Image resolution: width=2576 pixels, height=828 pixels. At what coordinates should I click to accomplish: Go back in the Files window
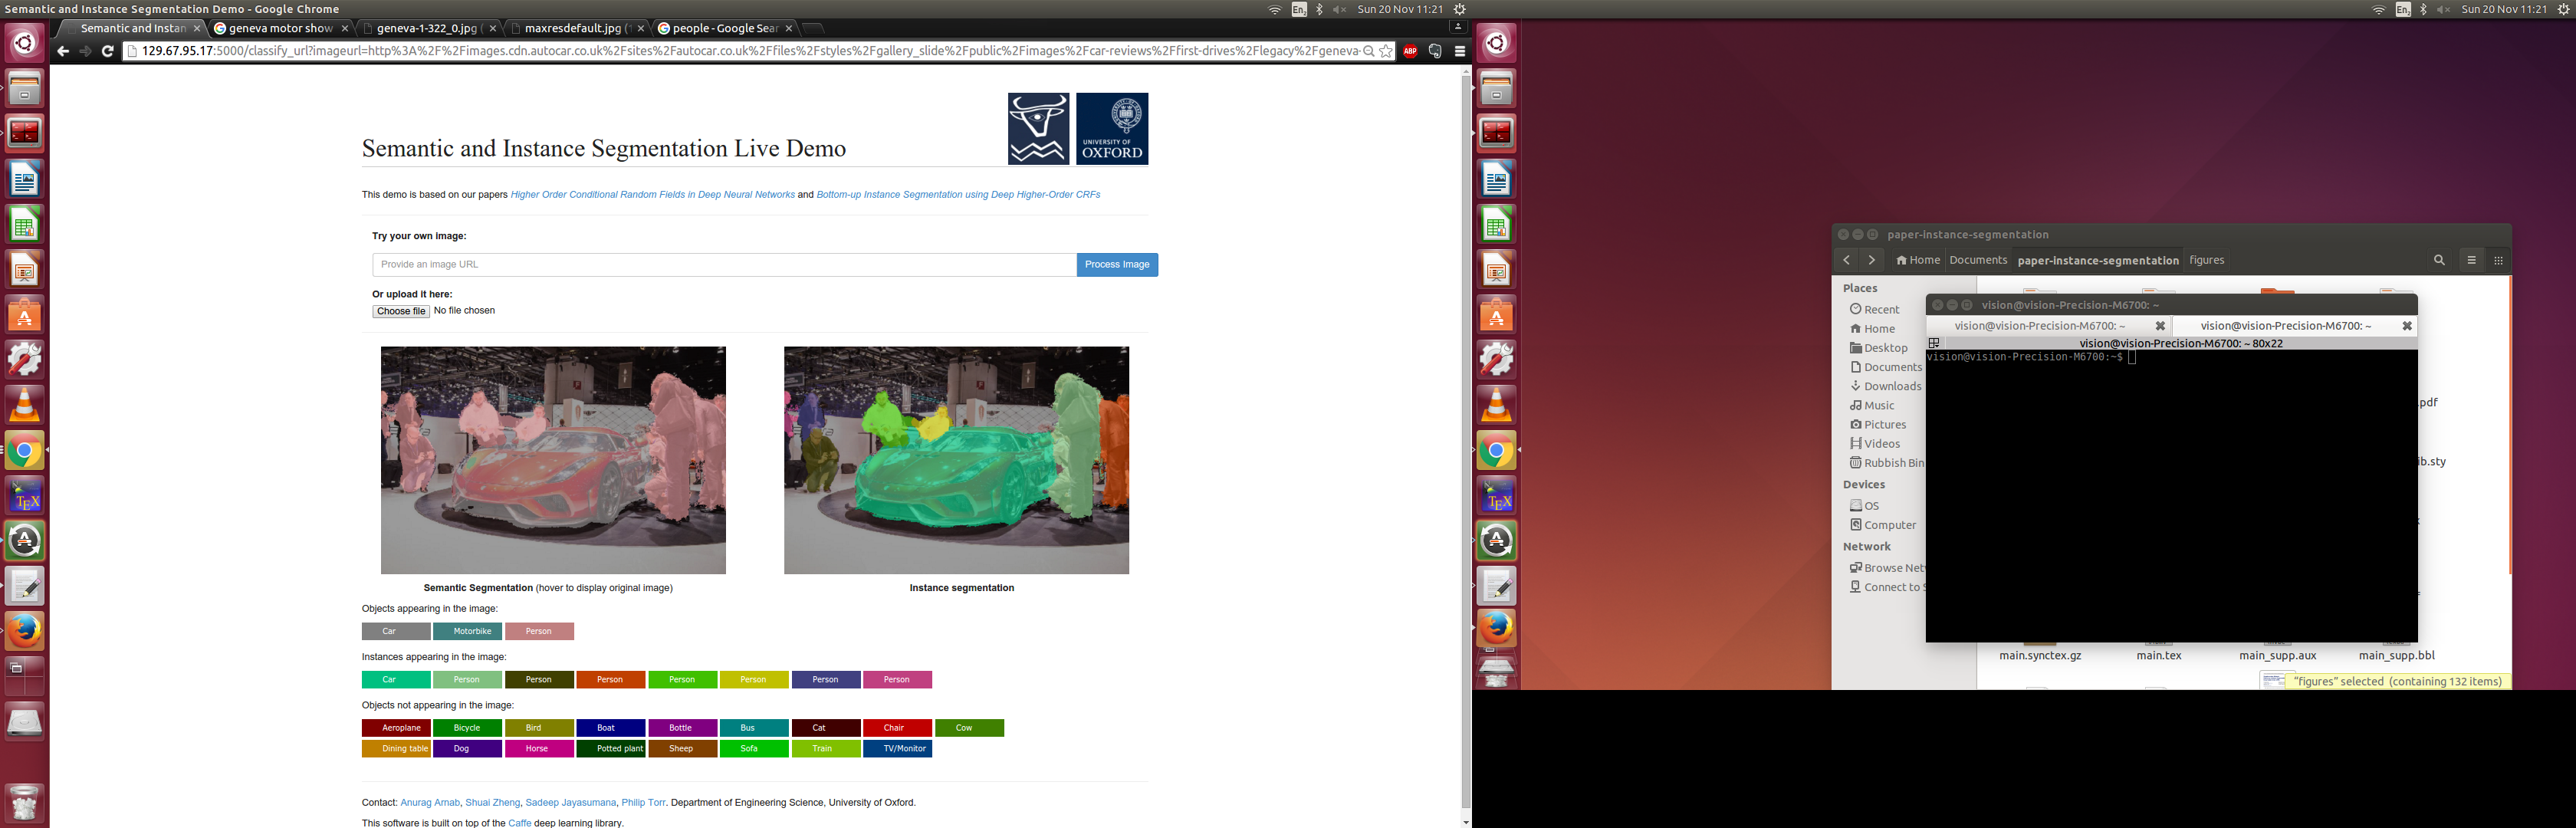point(1846,260)
